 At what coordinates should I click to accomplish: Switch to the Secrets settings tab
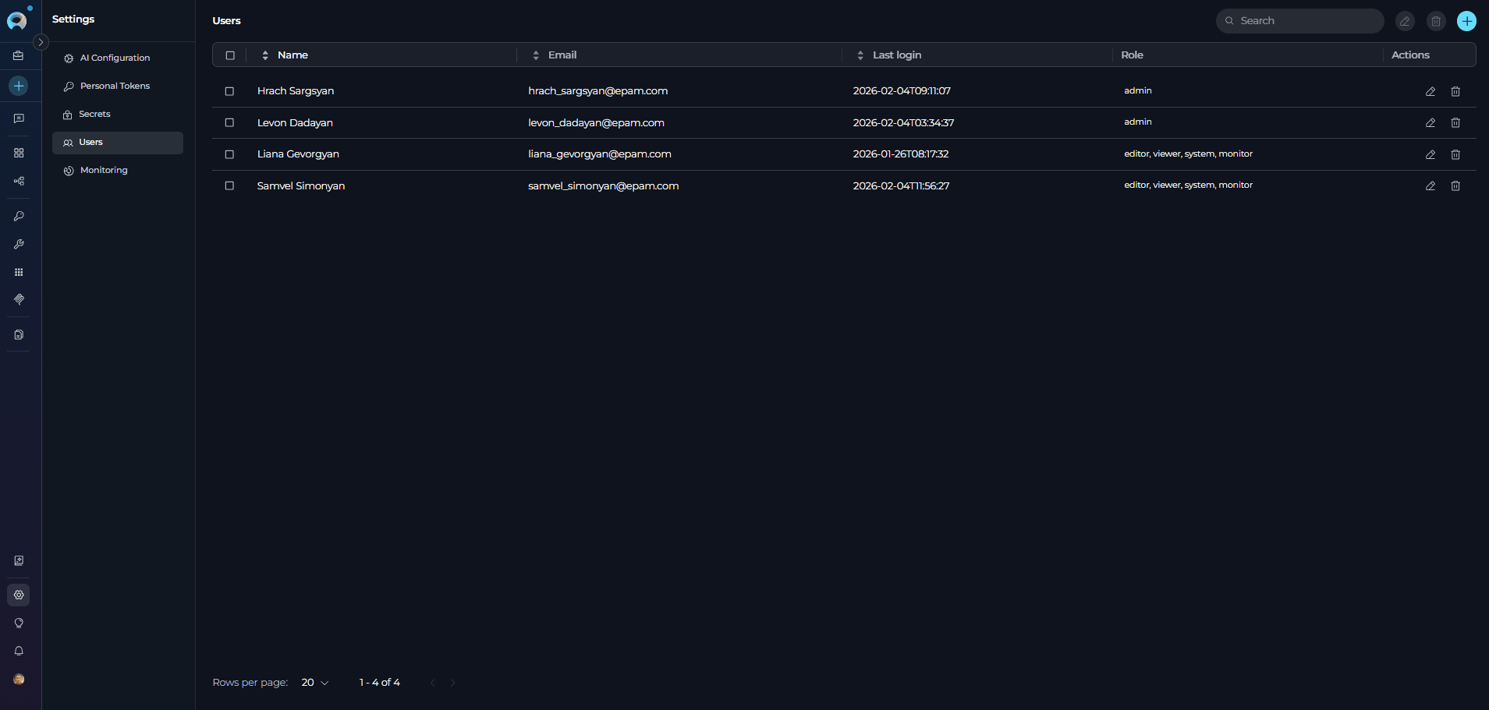(x=94, y=114)
